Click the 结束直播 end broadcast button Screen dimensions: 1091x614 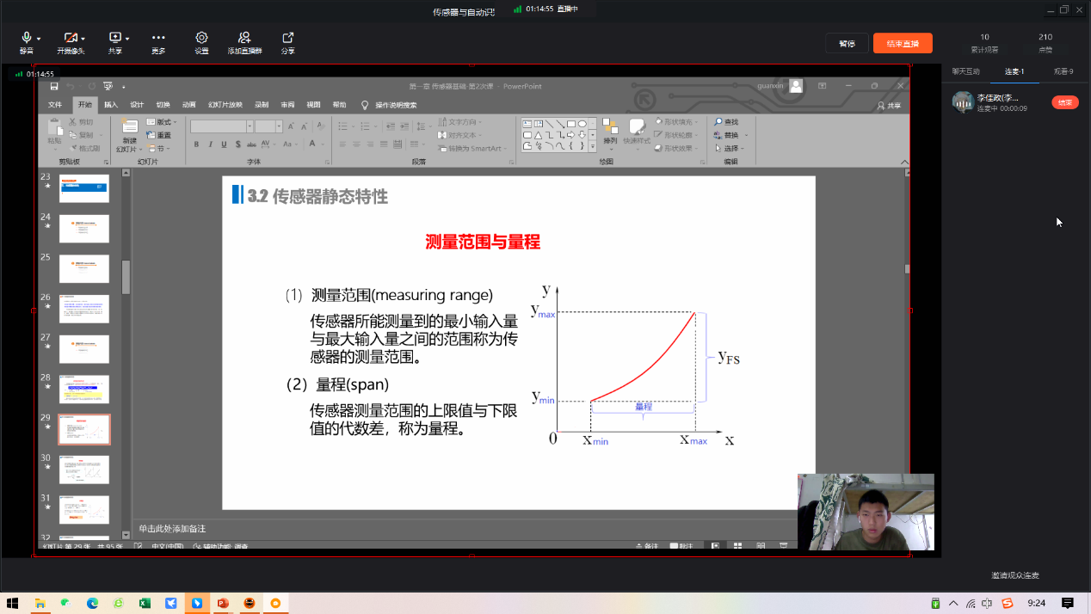903,44
